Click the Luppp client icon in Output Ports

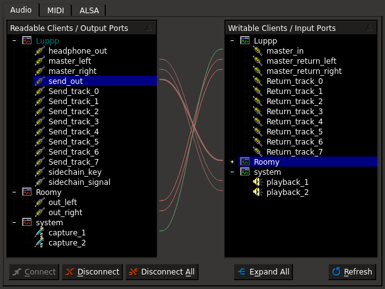pyautogui.click(x=26, y=40)
